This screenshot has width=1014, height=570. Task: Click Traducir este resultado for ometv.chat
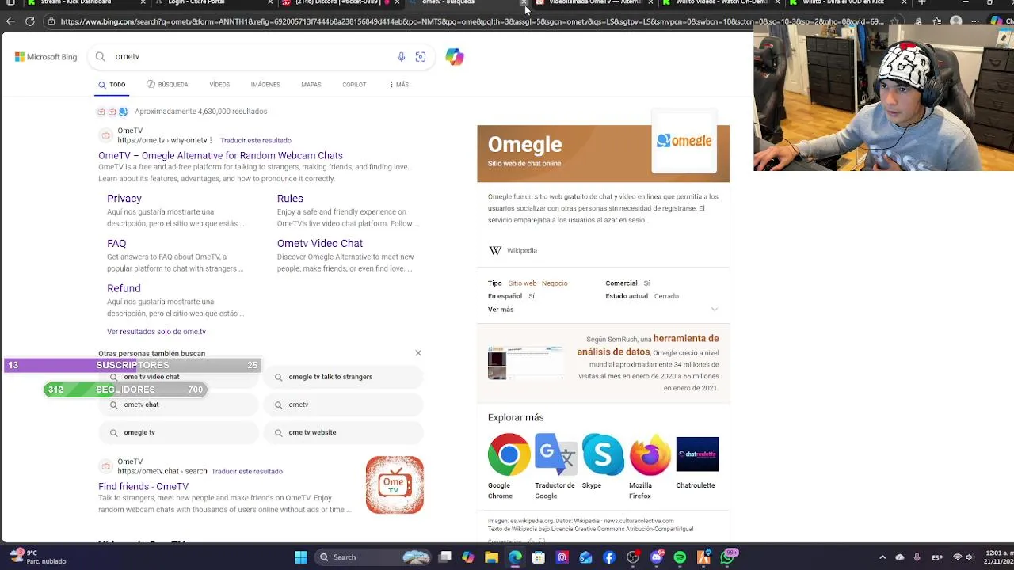point(247,471)
